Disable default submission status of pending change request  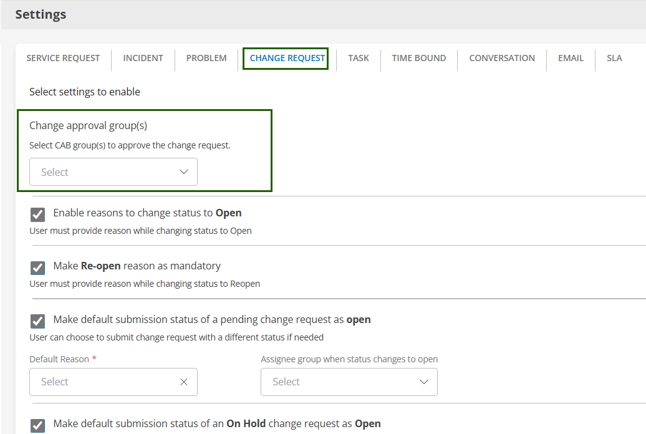point(38,321)
